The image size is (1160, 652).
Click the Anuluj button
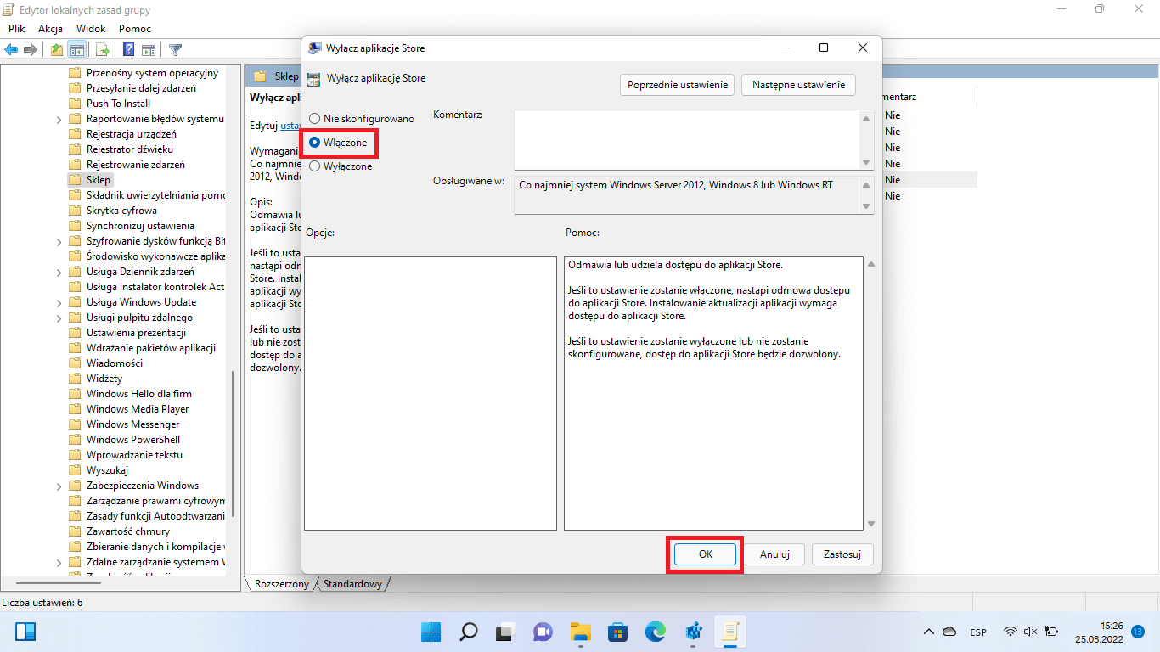click(x=775, y=554)
